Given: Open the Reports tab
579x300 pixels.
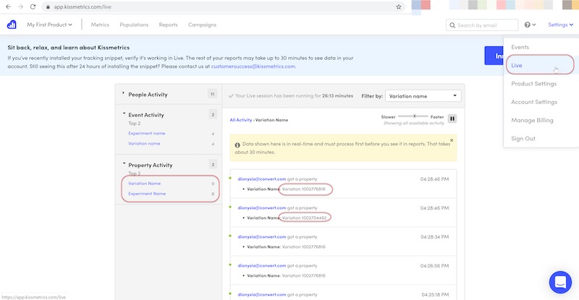Looking at the screenshot, I should coord(168,25).
